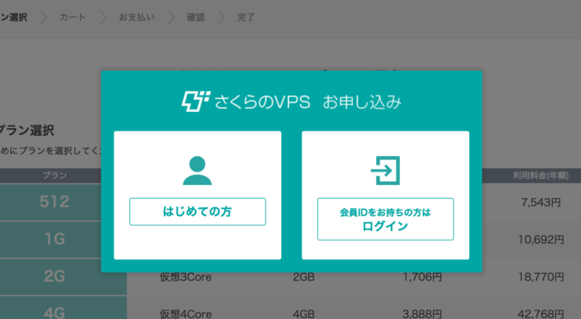This screenshot has height=319, width=581.
Task: Click the 会員IDをお持ちの方は ログイン button
Action: pyautogui.click(x=385, y=219)
